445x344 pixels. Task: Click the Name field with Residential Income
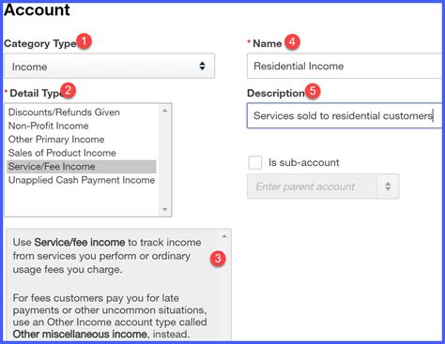[345, 66]
